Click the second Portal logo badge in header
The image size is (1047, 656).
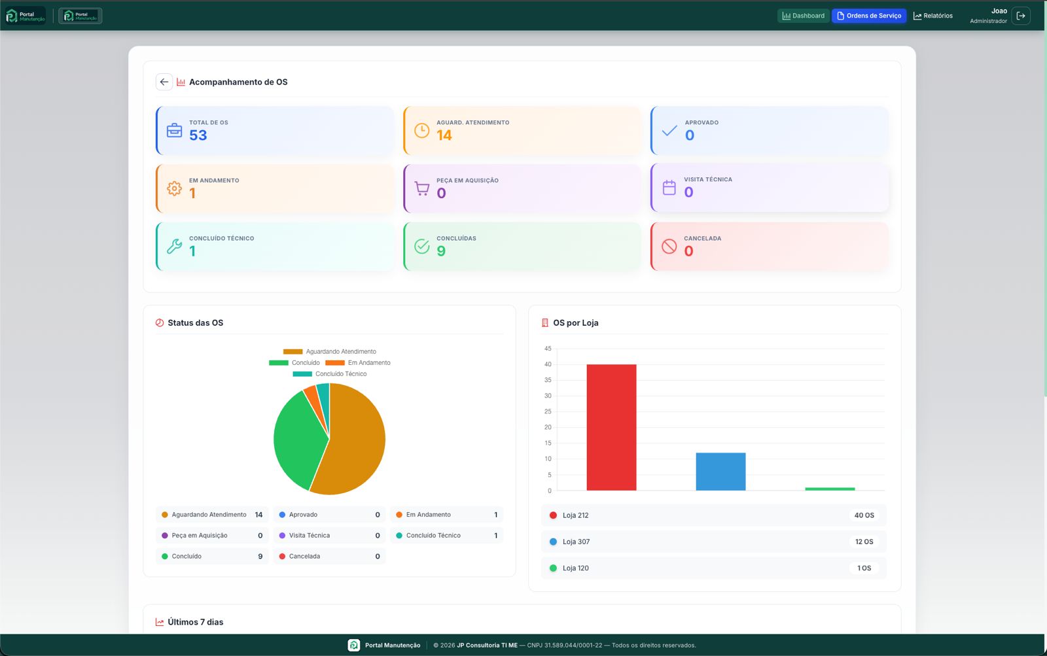click(x=80, y=16)
